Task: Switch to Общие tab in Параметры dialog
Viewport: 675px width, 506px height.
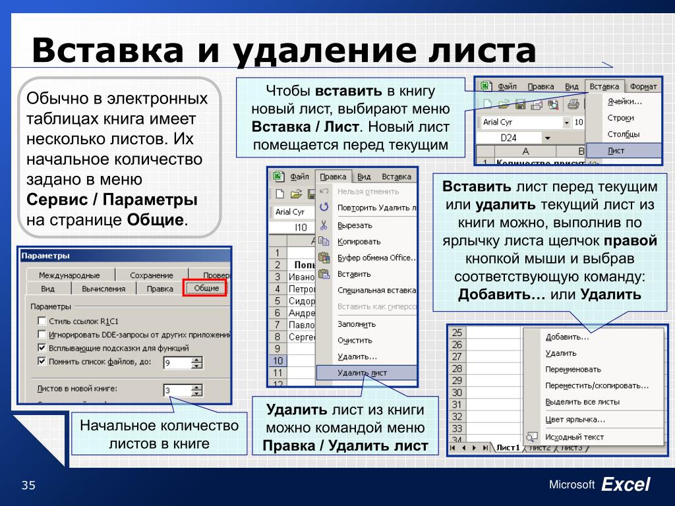Action: [206, 288]
